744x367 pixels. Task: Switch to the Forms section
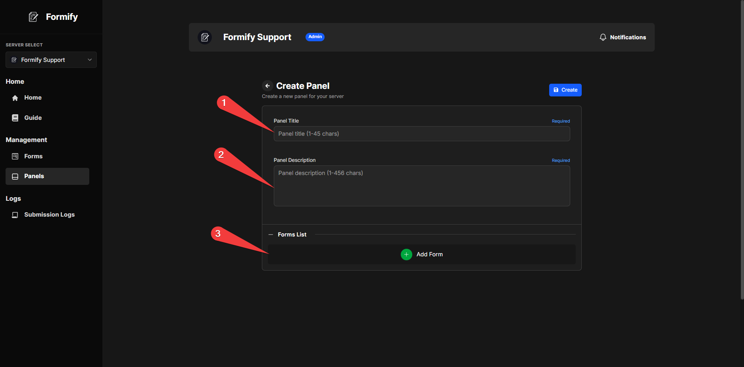(33, 156)
